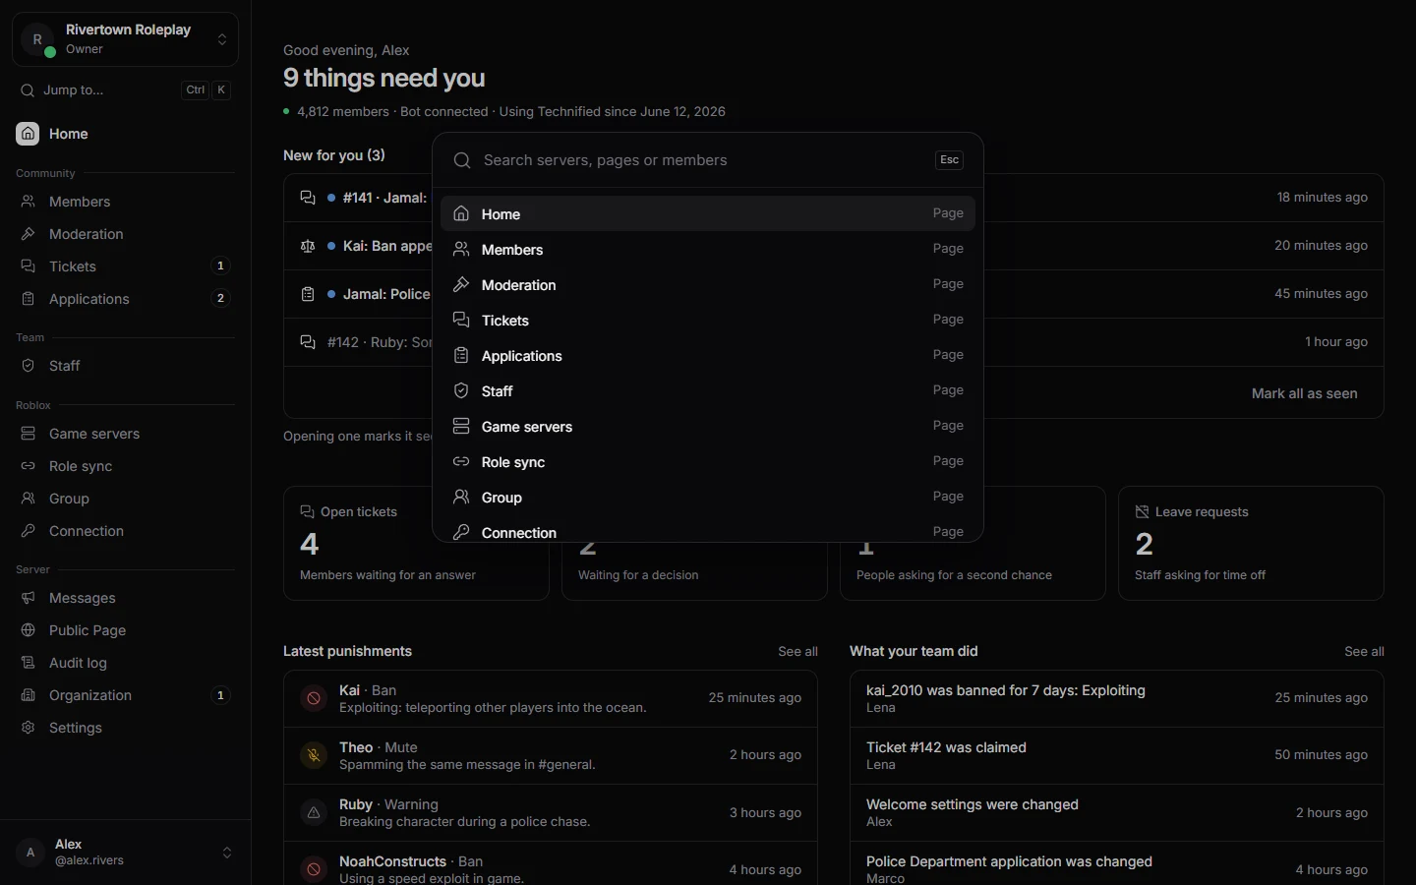Open See all for Latest punishments
This screenshot has height=885, width=1416.
(797, 651)
